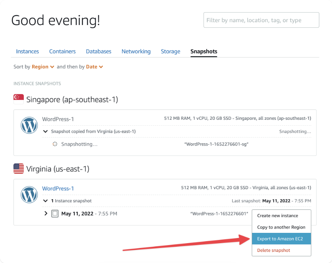Image resolution: width=332 pixels, height=263 pixels.
Task: Click the WordPress logo in Virginia snapshot card
Action: pyautogui.click(x=29, y=195)
